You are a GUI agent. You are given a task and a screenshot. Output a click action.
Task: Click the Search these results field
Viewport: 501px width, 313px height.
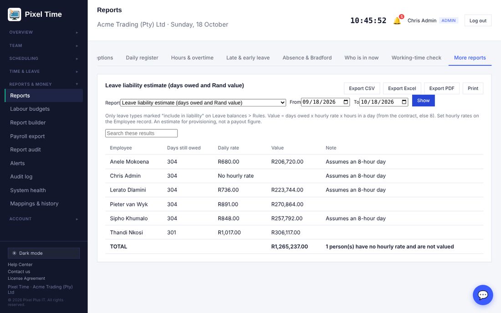coord(141,133)
